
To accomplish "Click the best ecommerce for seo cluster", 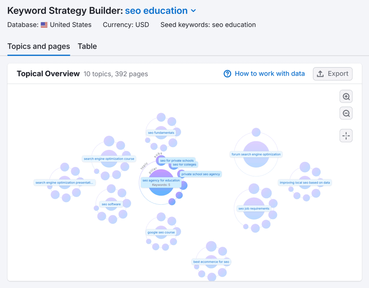I will point(211,262).
